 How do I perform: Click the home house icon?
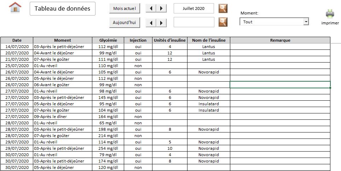tap(15, 7)
